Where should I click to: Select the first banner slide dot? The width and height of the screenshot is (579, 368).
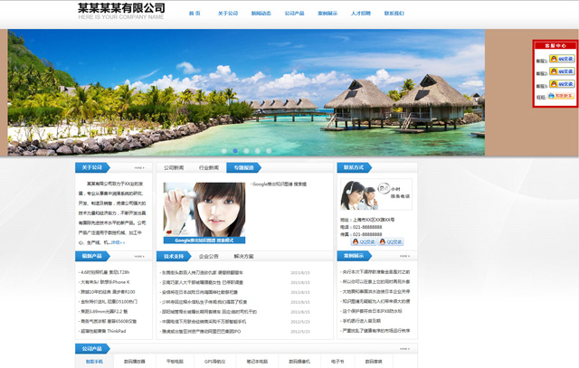click(224, 151)
